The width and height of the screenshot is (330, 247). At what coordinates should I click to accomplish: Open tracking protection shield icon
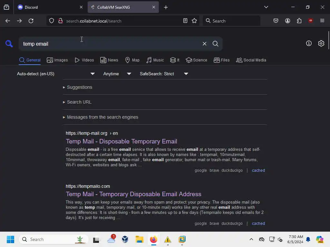52,21
